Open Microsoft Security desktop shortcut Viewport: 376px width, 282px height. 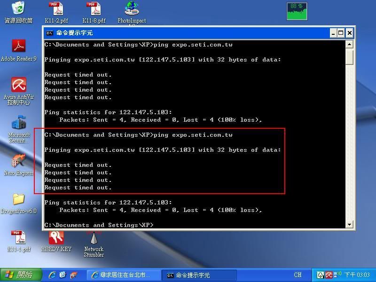(18, 124)
